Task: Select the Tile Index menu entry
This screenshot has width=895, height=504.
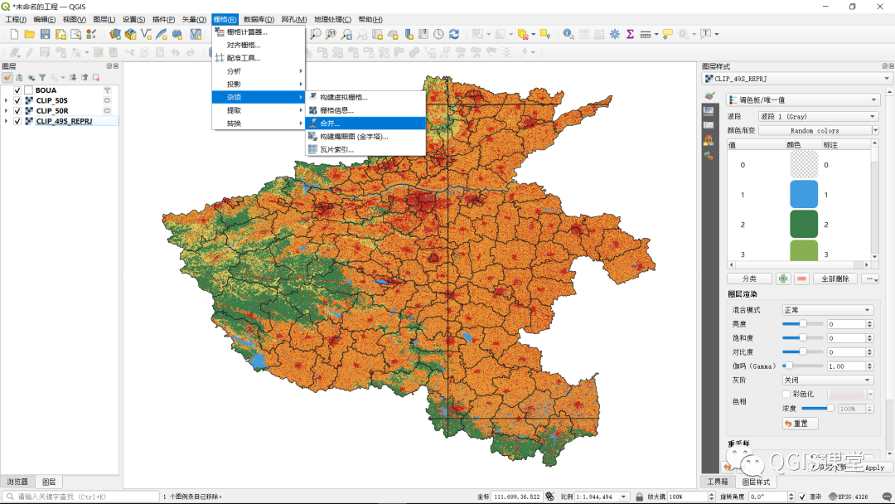Action: 366,149
